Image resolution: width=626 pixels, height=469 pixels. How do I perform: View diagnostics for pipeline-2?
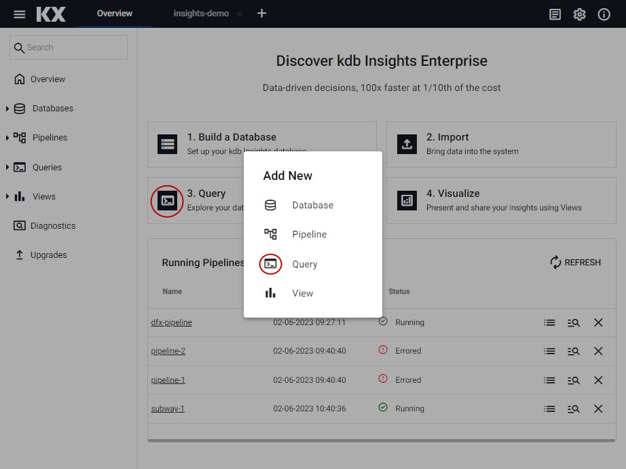coord(573,352)
